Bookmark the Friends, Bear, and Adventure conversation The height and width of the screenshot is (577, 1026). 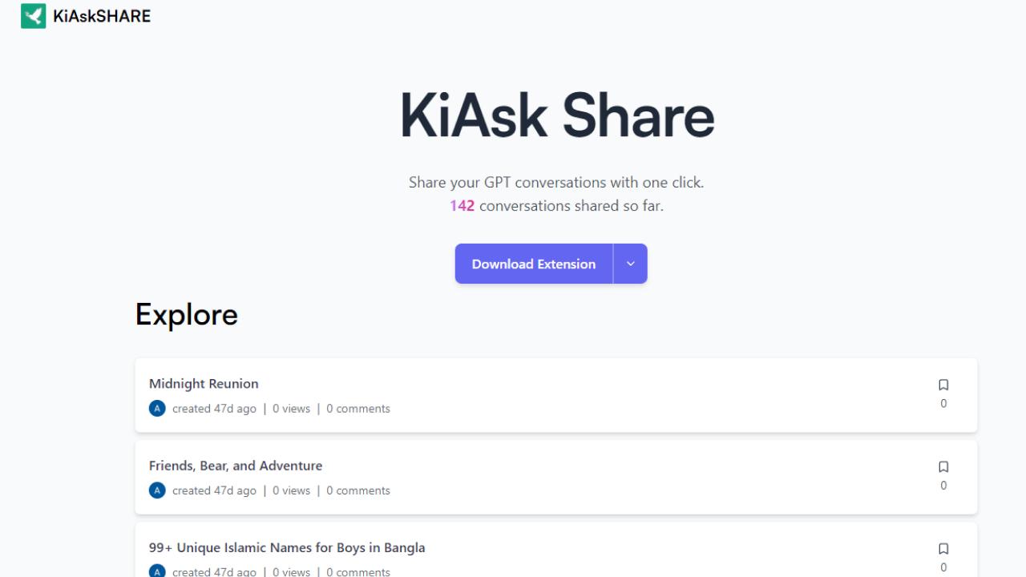coord(943,466)
